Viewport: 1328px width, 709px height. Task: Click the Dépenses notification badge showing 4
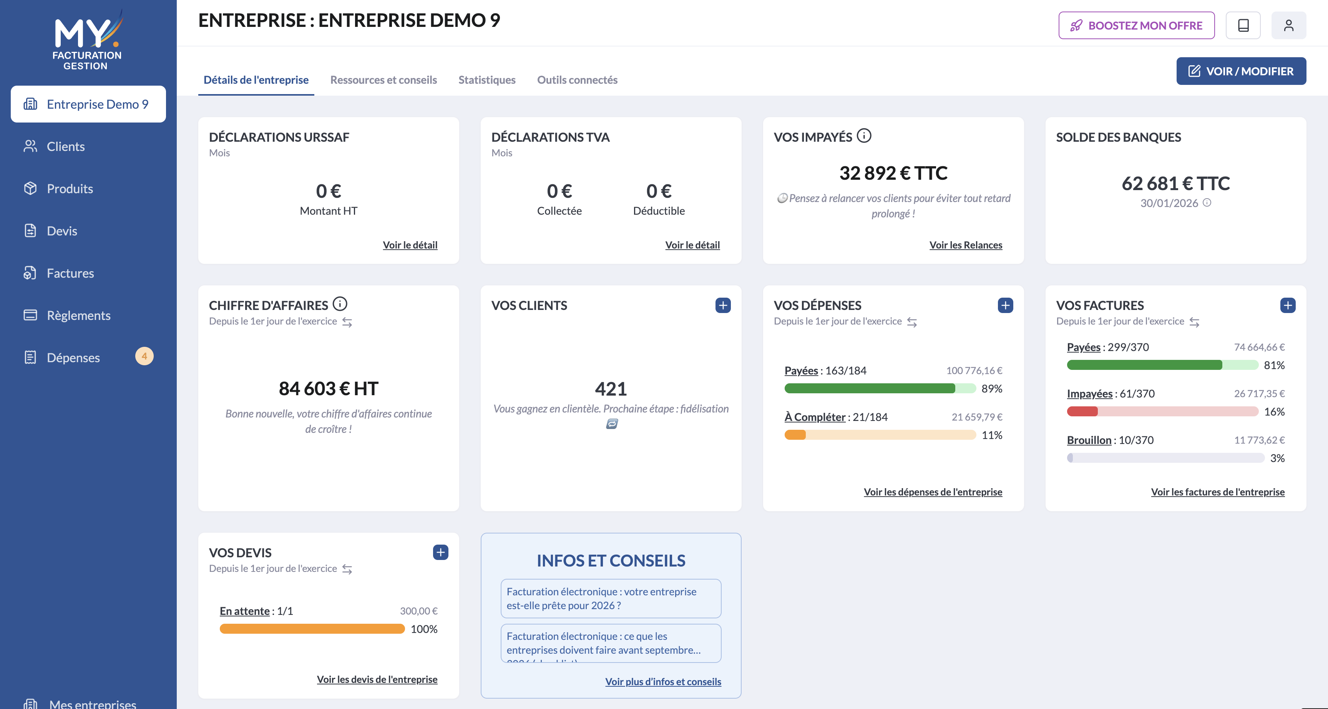point(144,356)
